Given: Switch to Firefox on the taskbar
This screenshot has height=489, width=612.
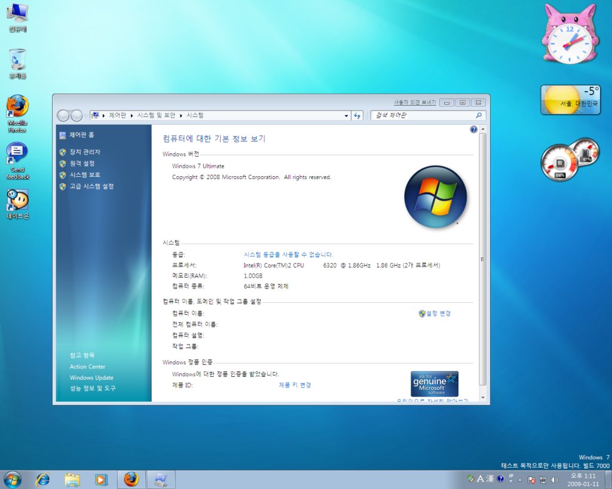Looking at the screenshot, I should coord(131,479).
